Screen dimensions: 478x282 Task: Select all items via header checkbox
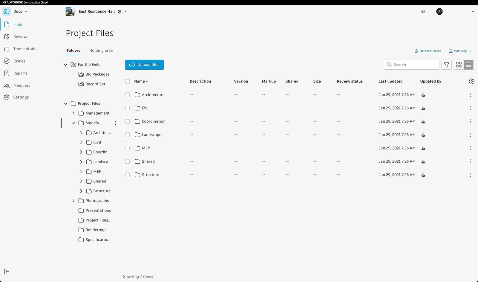[128, 81]
